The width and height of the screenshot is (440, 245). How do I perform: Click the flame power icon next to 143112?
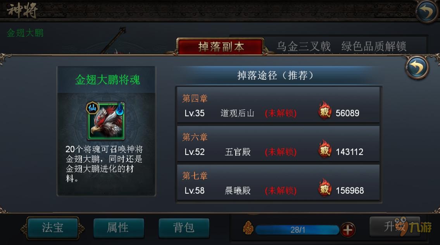(x=324, y=149)
